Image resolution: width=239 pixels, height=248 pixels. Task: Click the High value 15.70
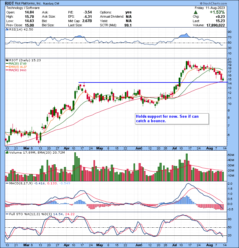tap(29, 16)
